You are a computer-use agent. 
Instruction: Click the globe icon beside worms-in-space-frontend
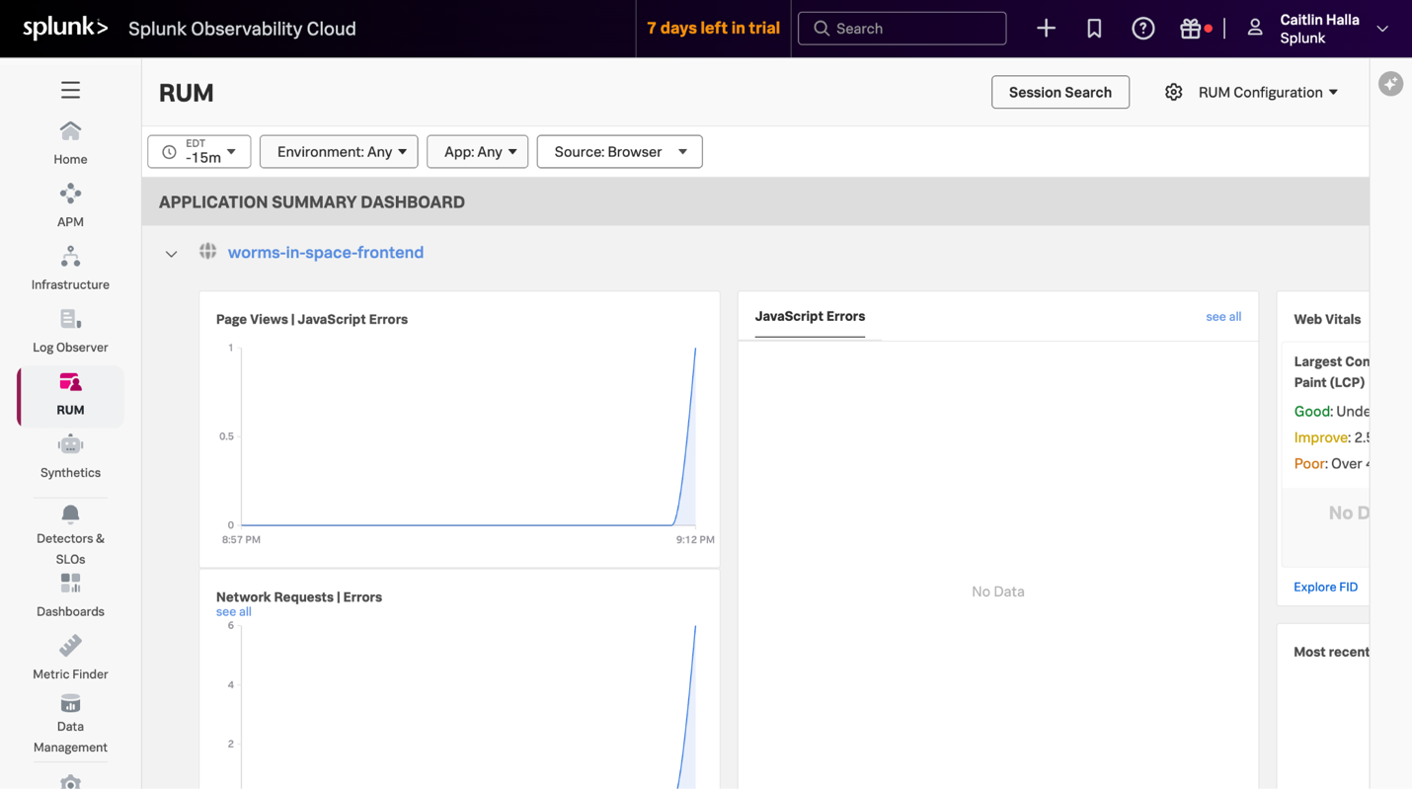pos(207,251)
